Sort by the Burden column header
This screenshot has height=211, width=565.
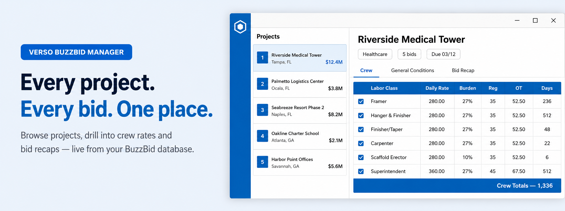[468, 88]
